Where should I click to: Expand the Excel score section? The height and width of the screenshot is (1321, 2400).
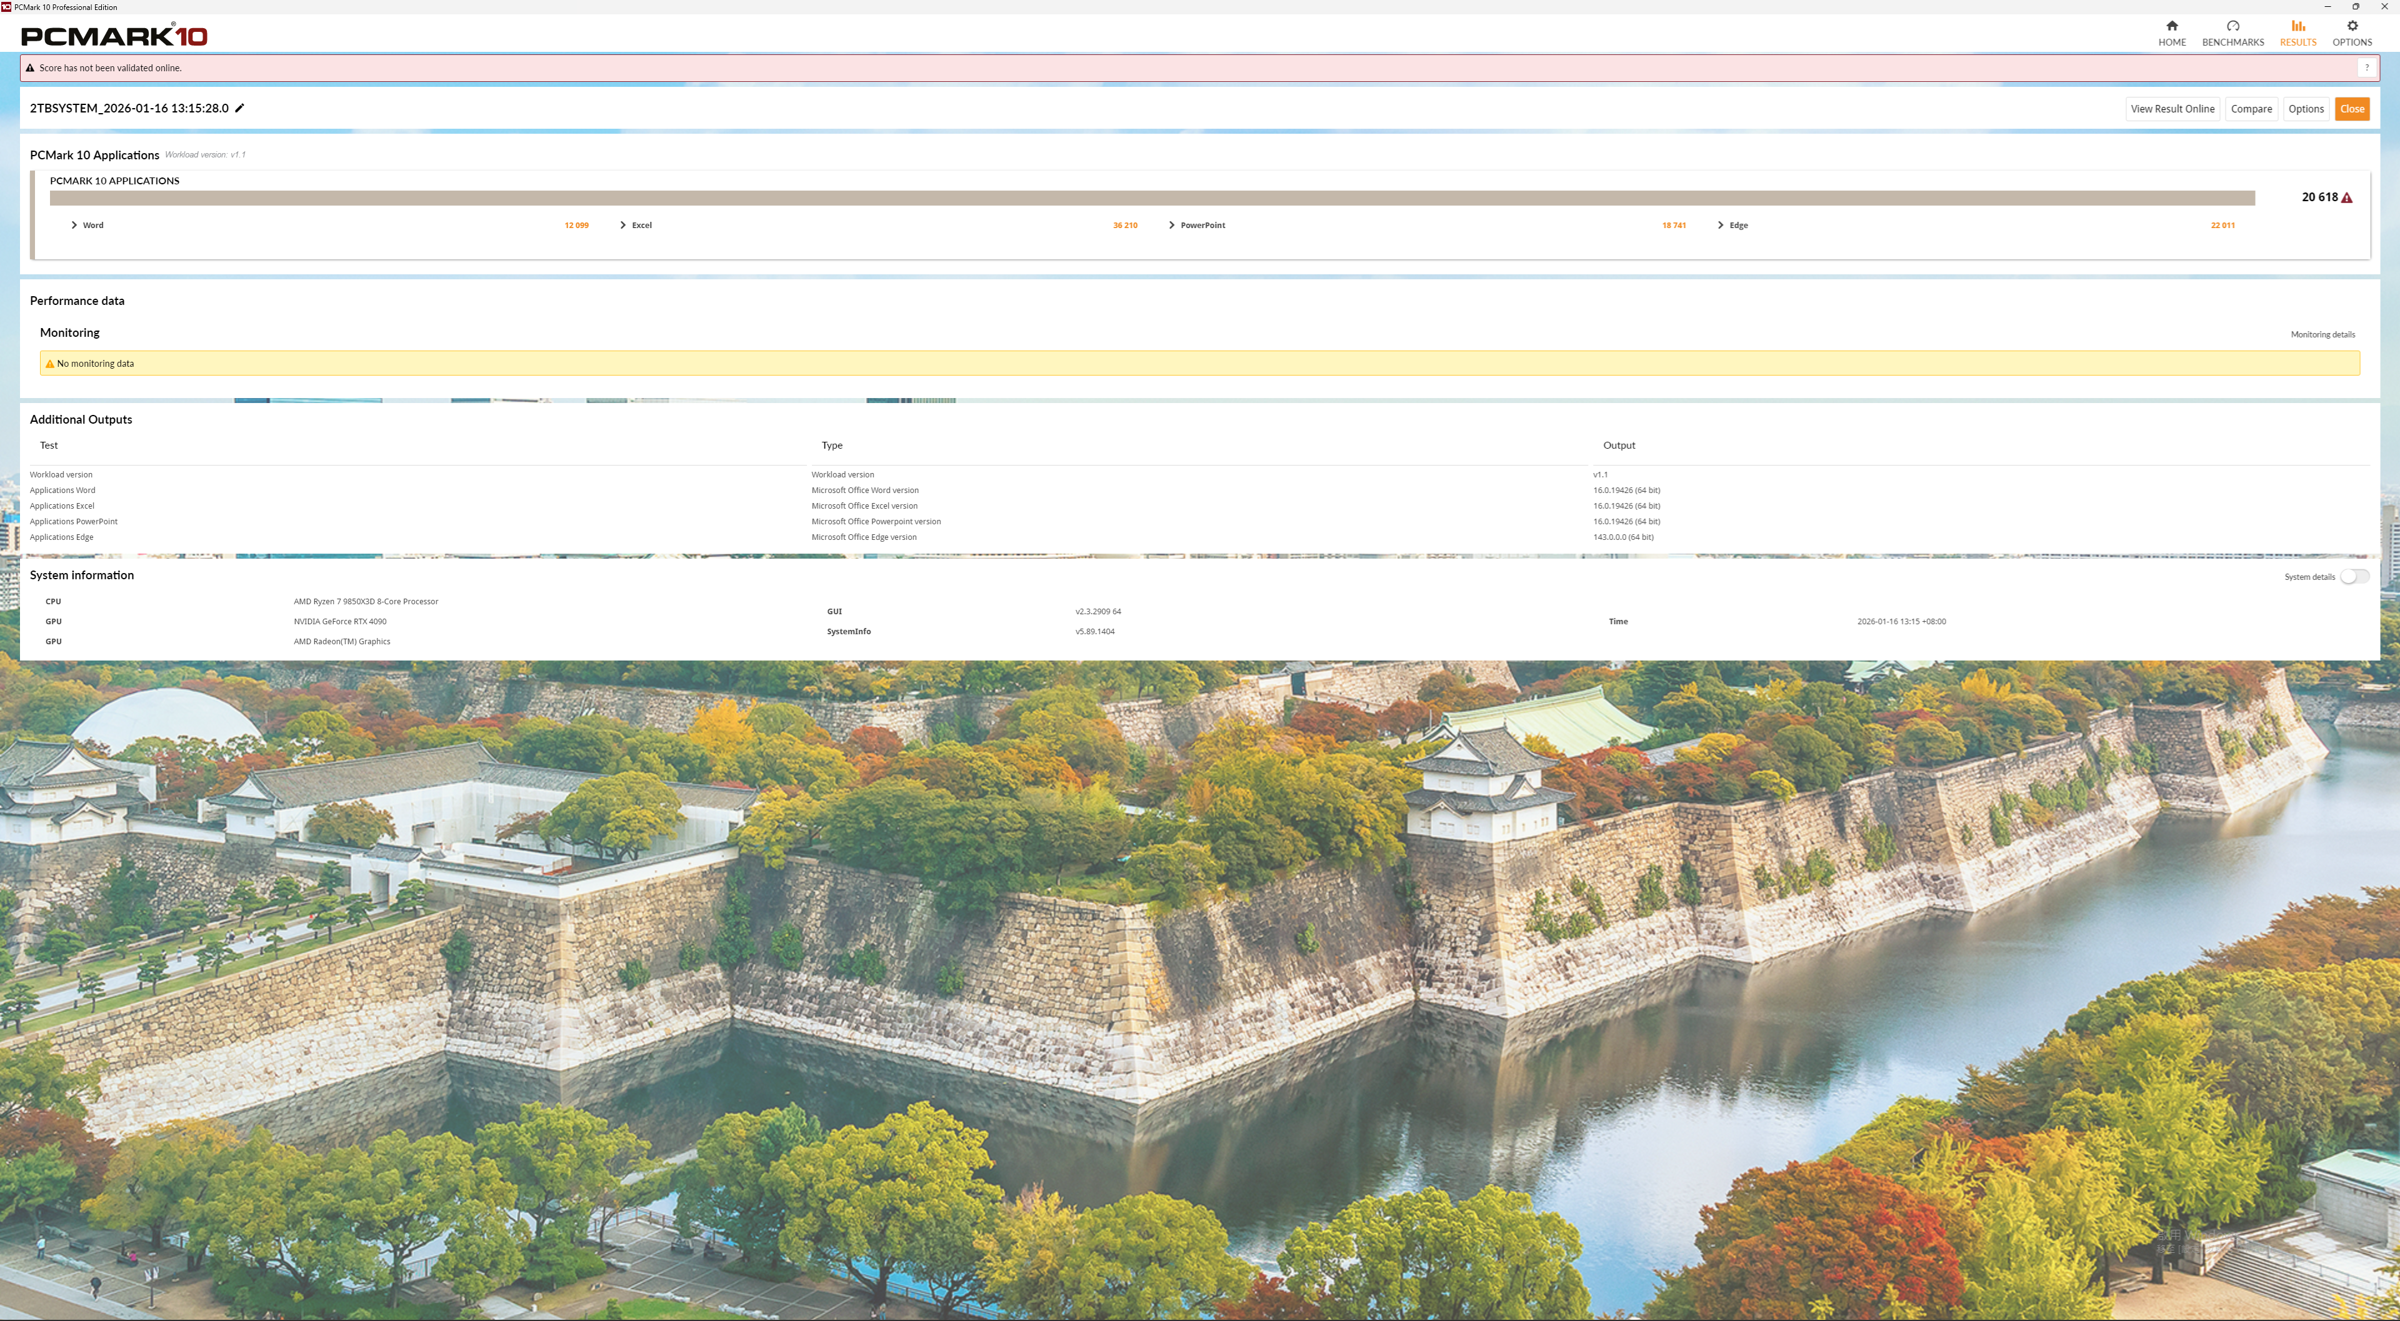(x=622, y=226)
